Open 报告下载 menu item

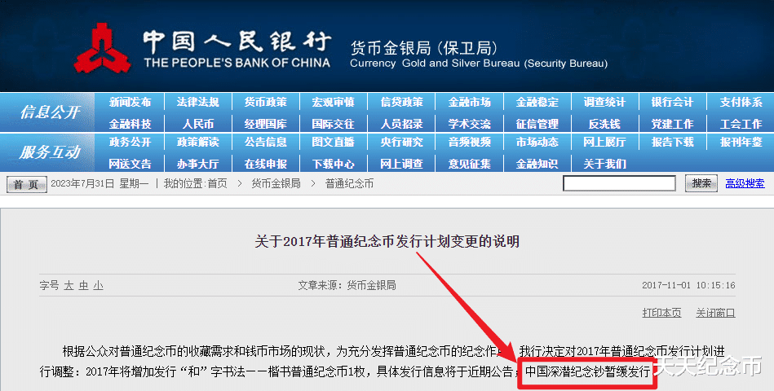(672, 142)
